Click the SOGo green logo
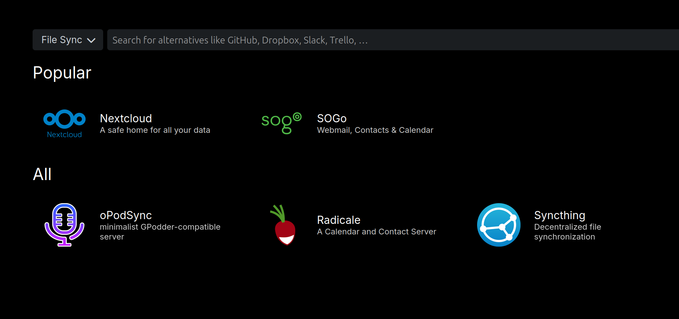 pos(281,123)
